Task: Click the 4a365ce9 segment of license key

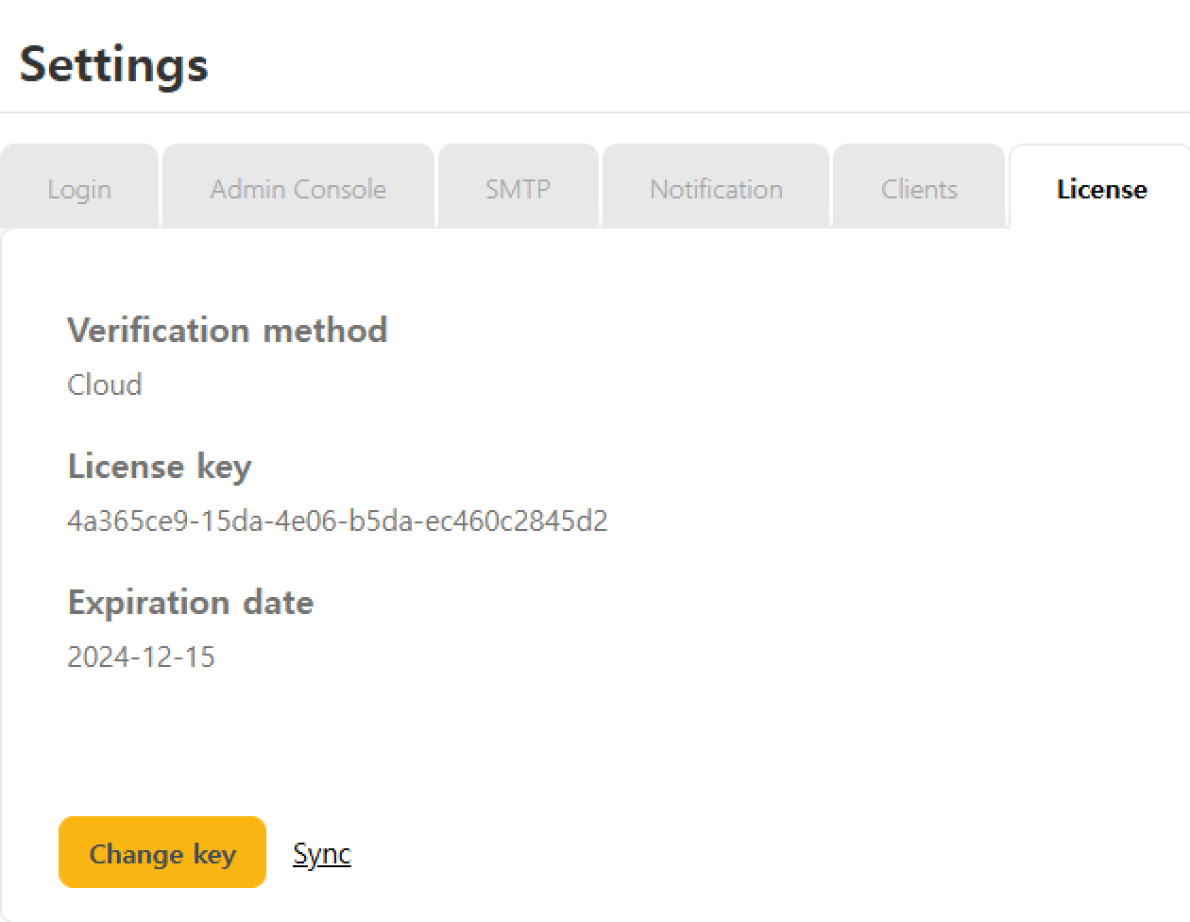Action: coord(127,521)
